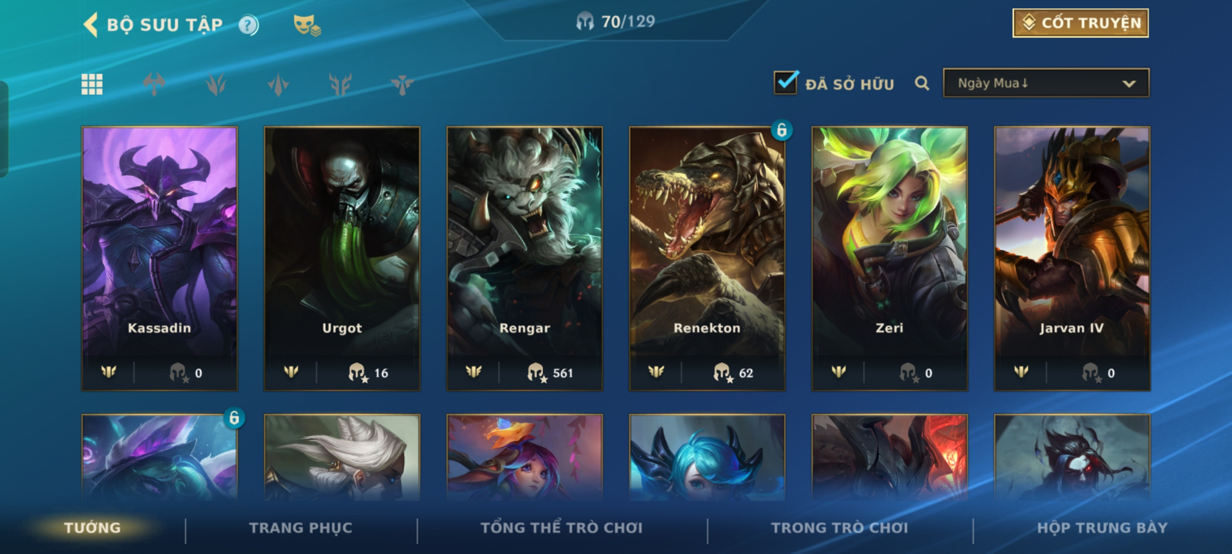Select the all-champions grid filter icon

tap(92, 84)
